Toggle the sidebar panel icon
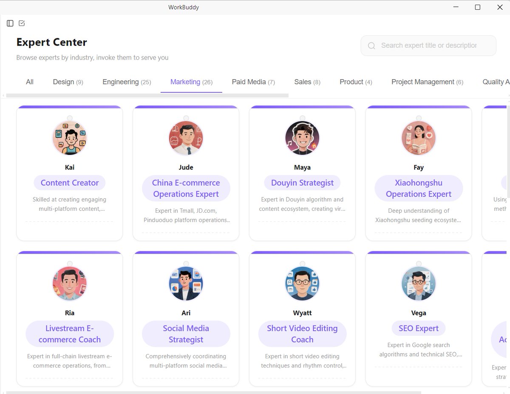 (10, 23)
